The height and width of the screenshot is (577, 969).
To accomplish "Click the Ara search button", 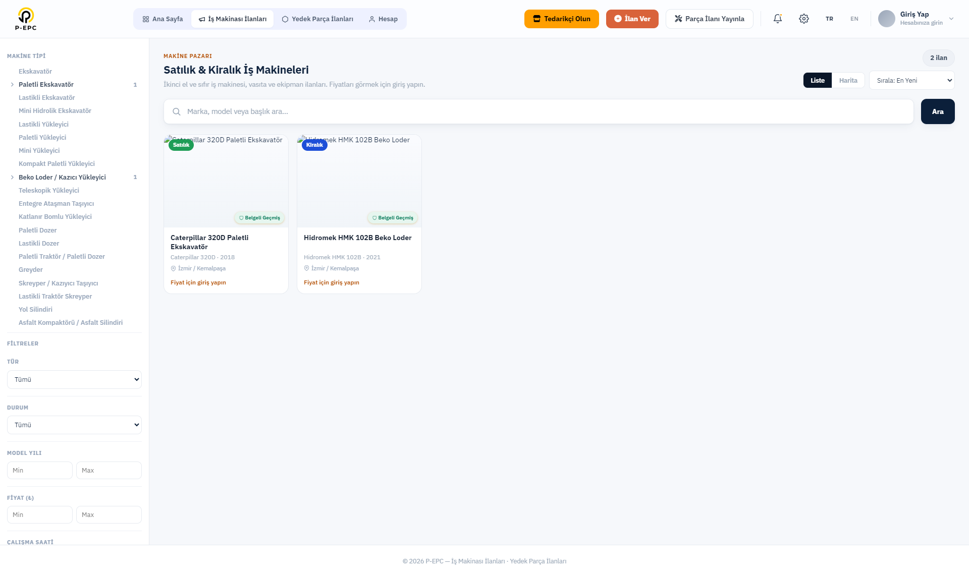I will click(x=938, y=111).
